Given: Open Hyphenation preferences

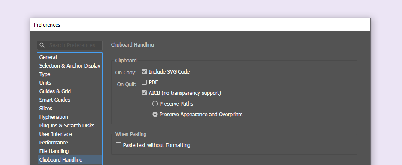Looking at the screenshot, I should [70, 117].
